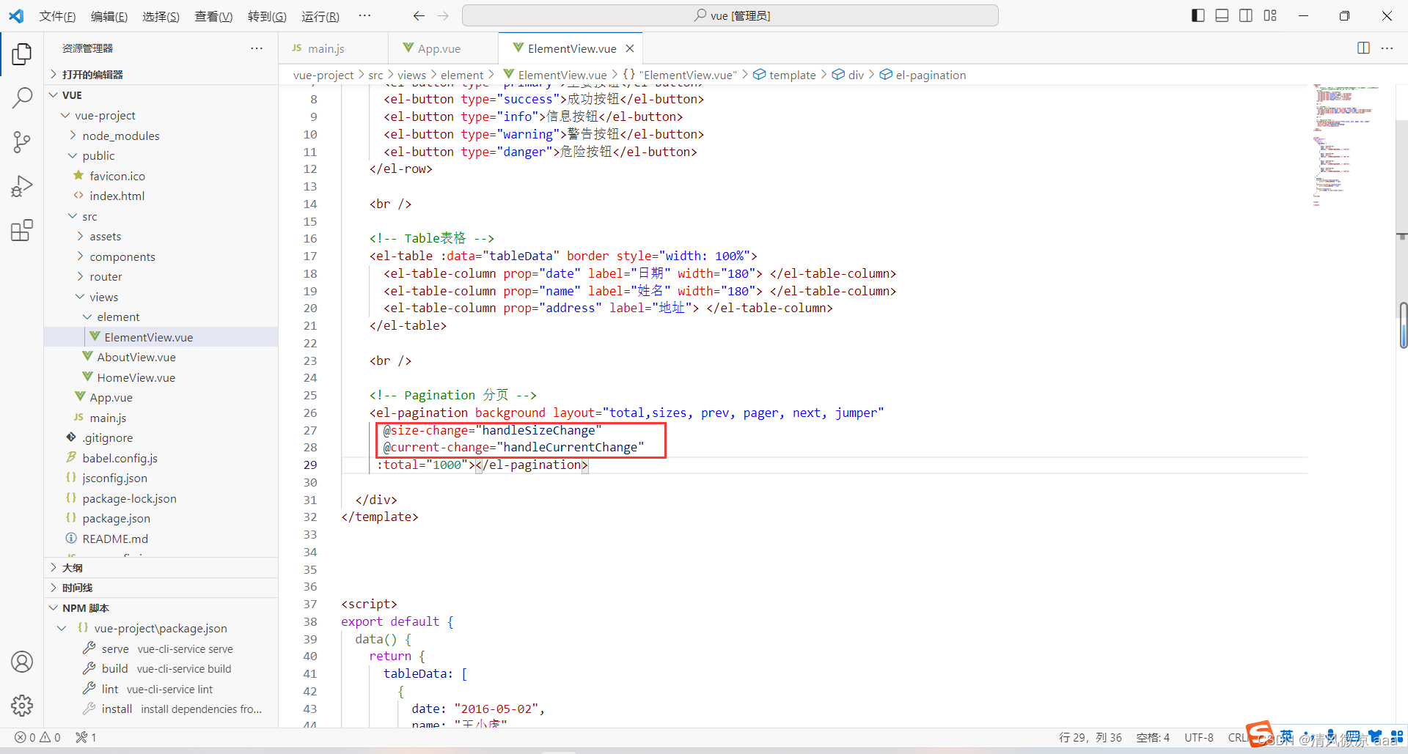Image resolution: width=1408 pixels, height=754 pixels.
Task: Run the lint npm script
Action: pos(110,690)
